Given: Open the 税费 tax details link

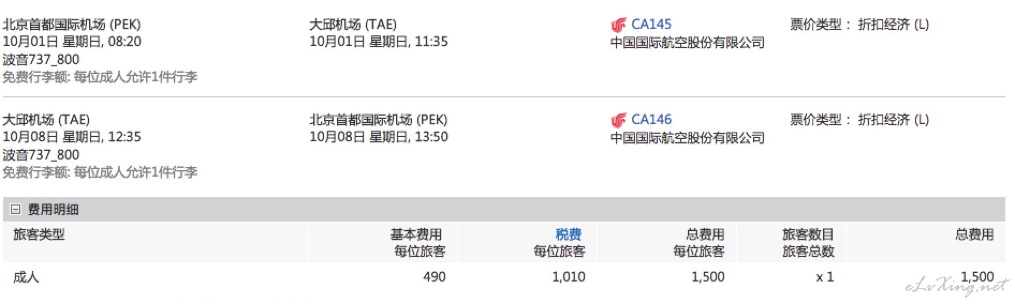Looking at the screenshot, I should pos(568,234).
